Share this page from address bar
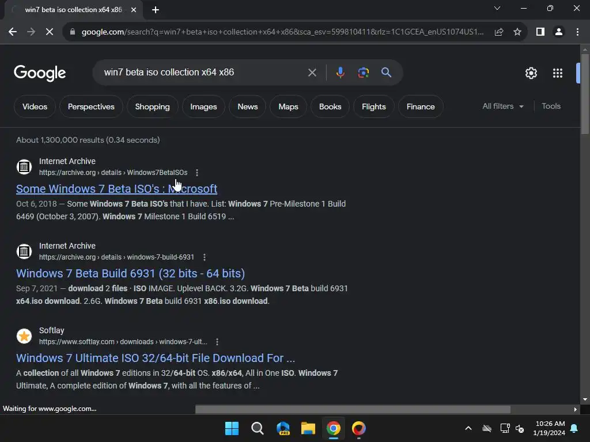Viewport: 590px width, 442px height. (x=499, y=32)
